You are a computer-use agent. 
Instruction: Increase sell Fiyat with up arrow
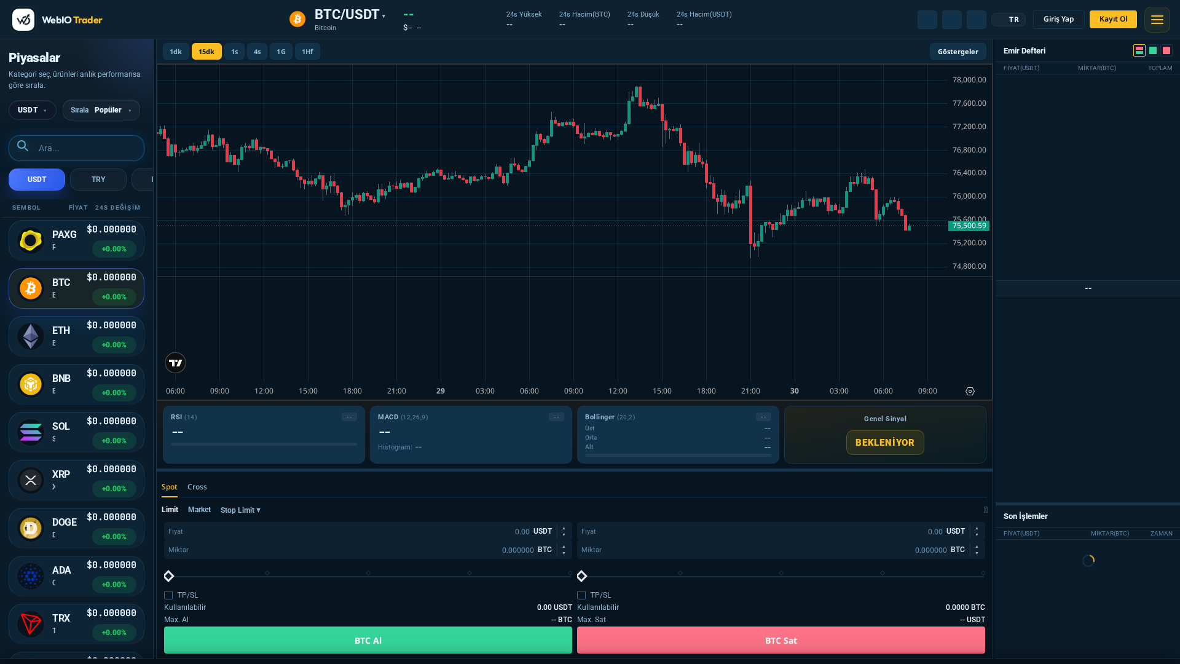click(x=977, y=529)
